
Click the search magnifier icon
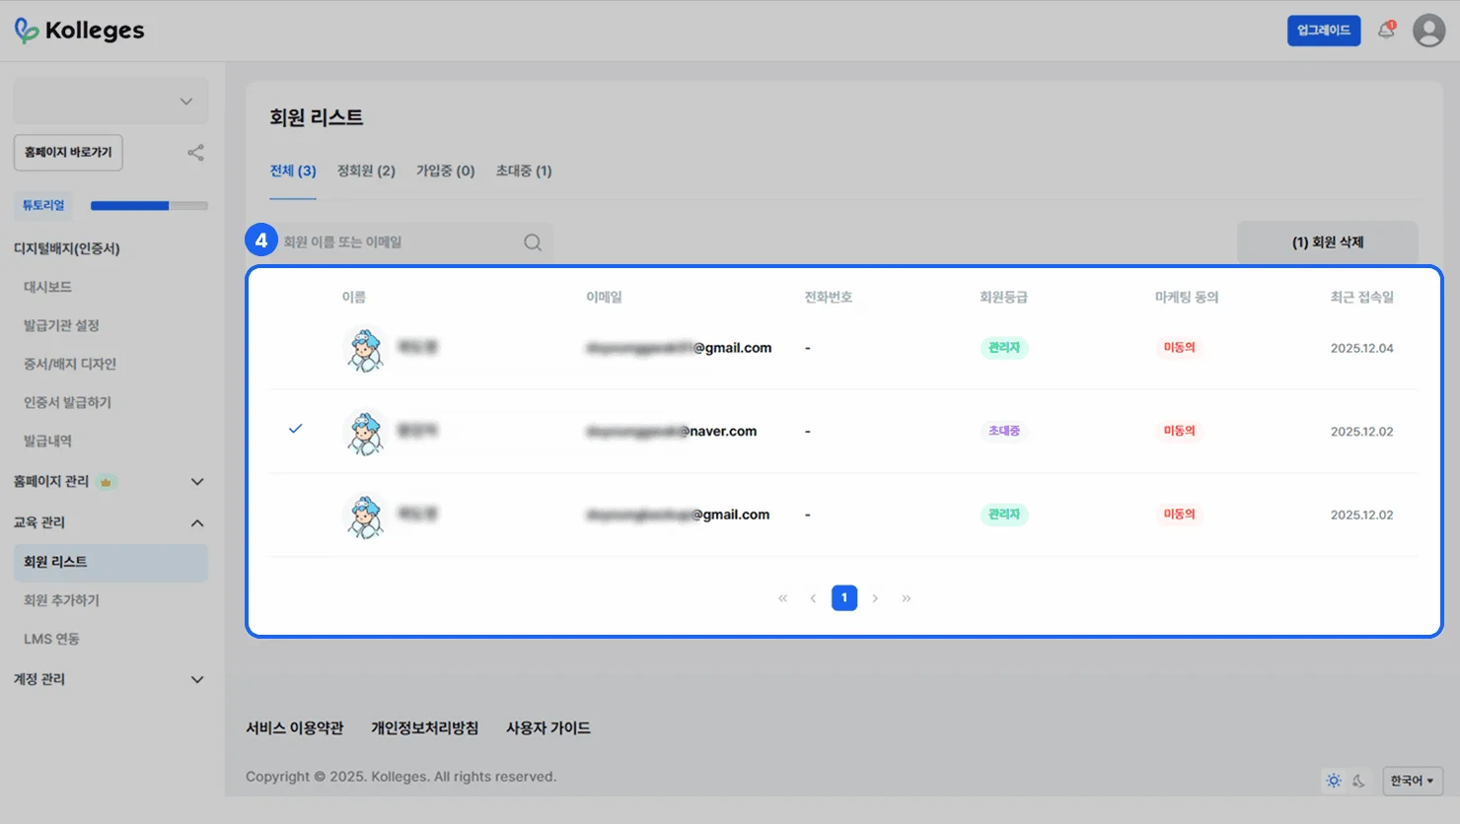pyautogui.click(x=533, y=242)
